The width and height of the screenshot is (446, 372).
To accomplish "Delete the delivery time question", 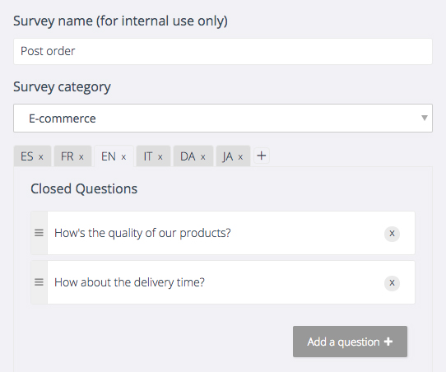I will coord(392,283).
